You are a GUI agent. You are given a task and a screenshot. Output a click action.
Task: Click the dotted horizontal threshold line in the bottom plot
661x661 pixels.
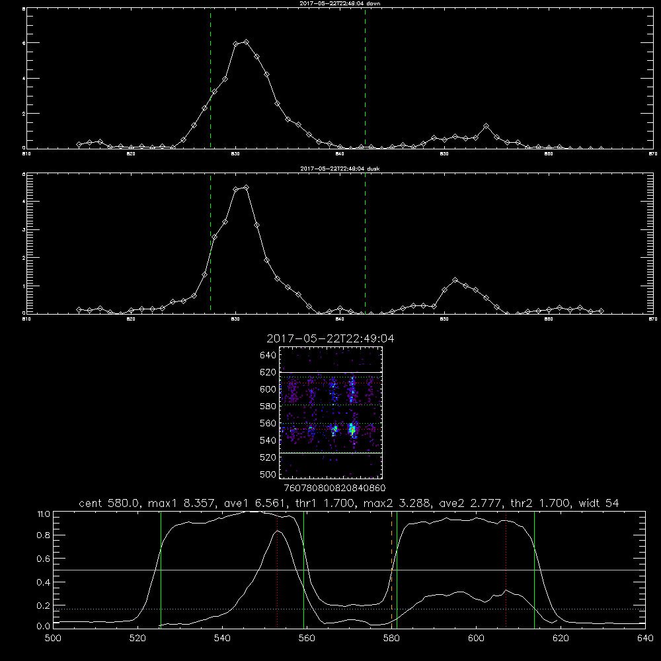coord(350,609)
